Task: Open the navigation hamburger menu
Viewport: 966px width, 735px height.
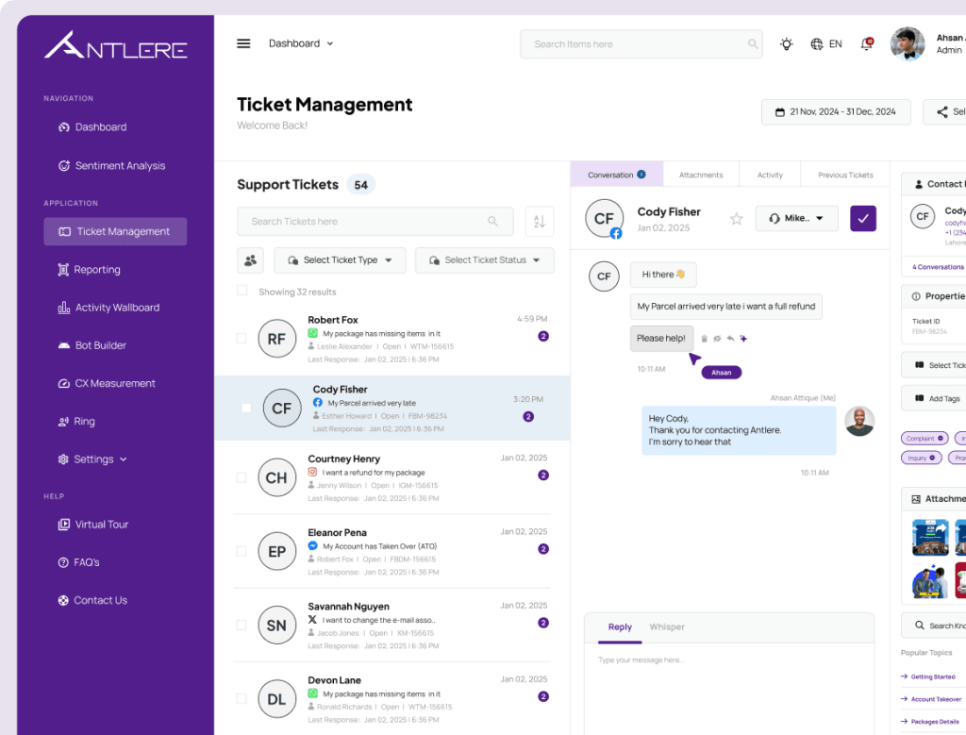Action: [x=243, y=42]
